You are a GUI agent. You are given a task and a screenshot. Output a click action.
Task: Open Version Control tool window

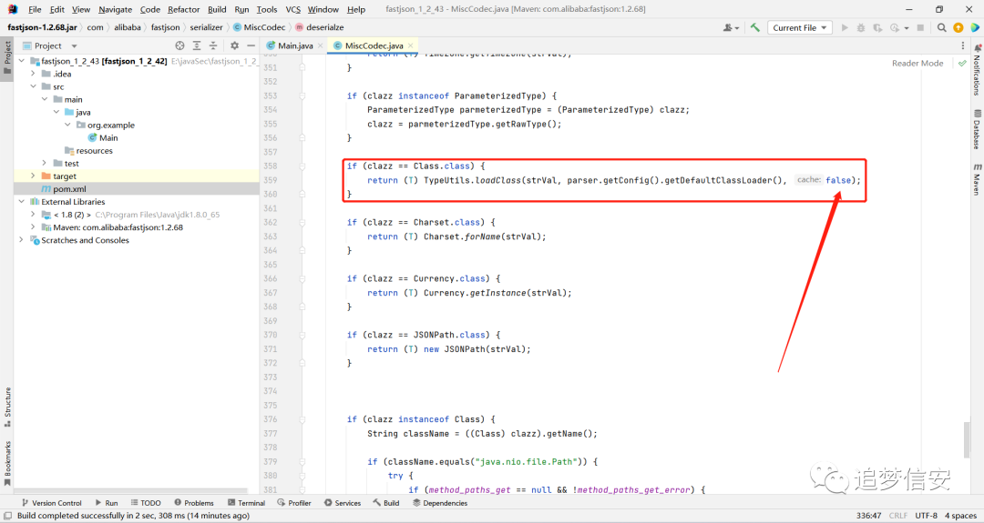tap(51, 503)
